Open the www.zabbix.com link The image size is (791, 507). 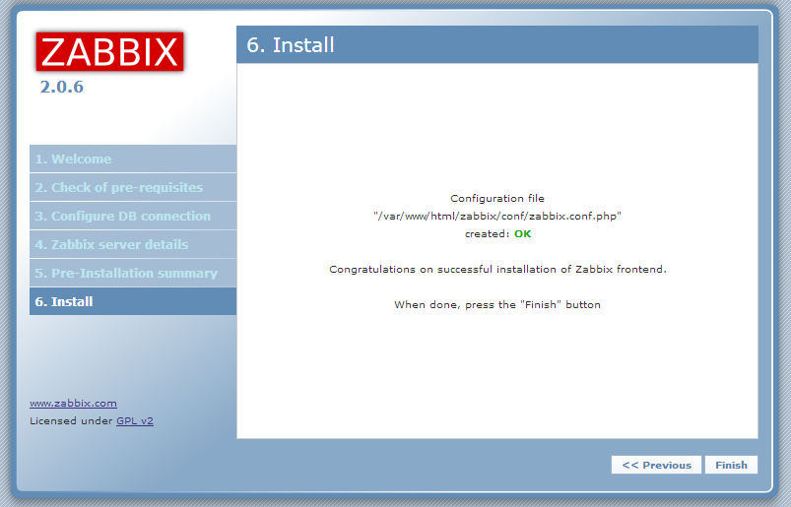(73, 404)
